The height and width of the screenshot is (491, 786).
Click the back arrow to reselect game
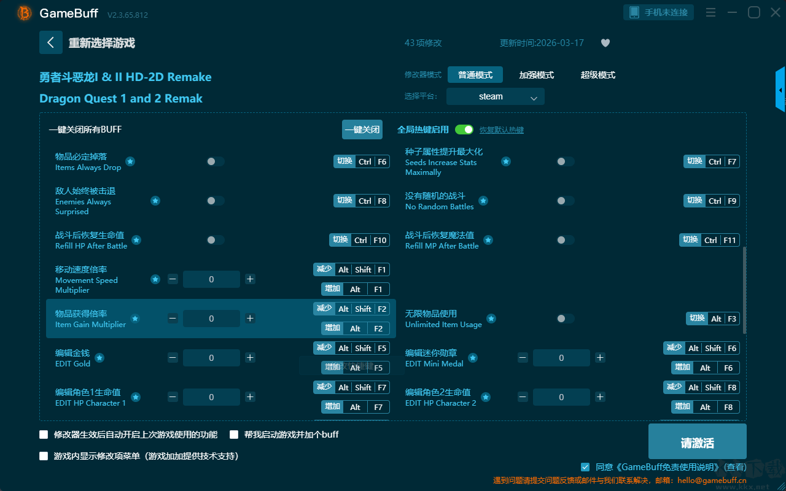point(51,42)
